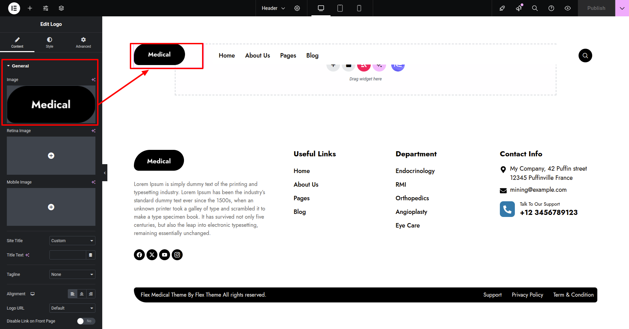This screenshot has width=629, height=329.
Task: Collapse the editor panel with side arrow
Action: point(105,173)
